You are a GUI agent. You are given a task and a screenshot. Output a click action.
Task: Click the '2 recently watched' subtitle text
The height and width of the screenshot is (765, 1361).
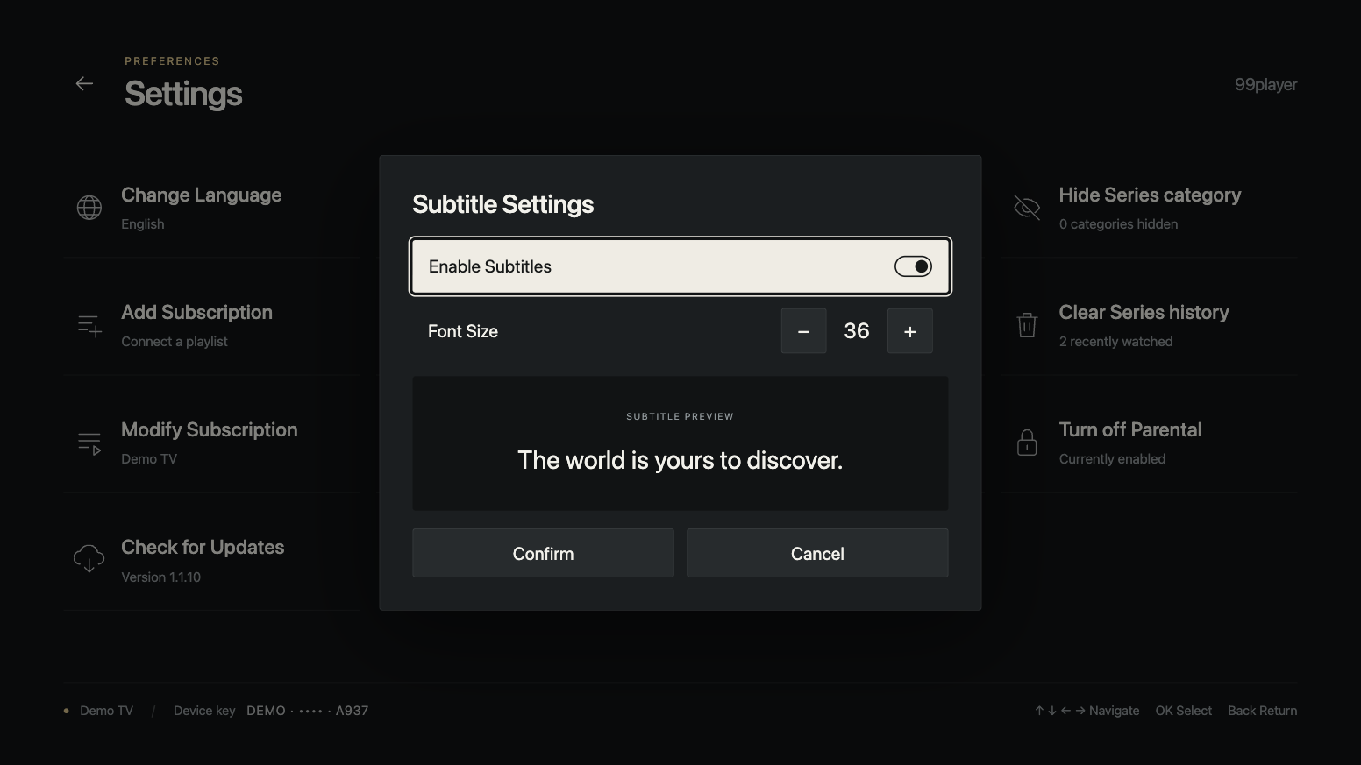coord(1115,342)
